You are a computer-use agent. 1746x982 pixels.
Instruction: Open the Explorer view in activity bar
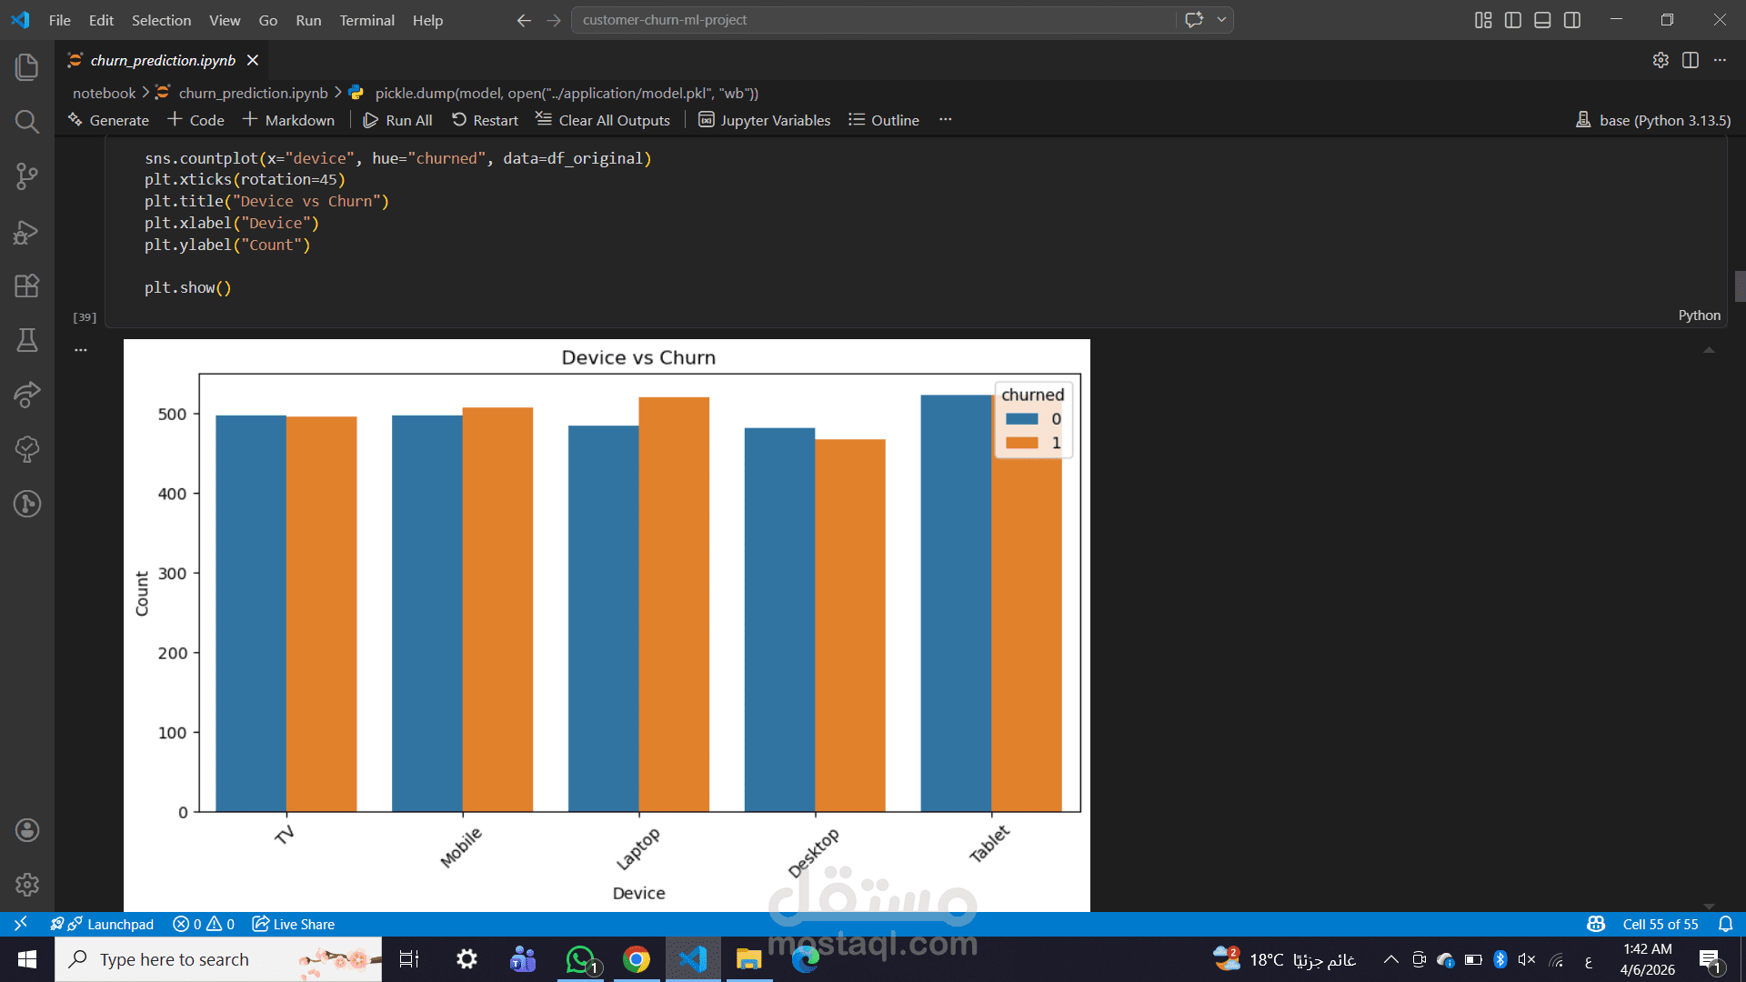pyautogui.click(x=26, y=66)
